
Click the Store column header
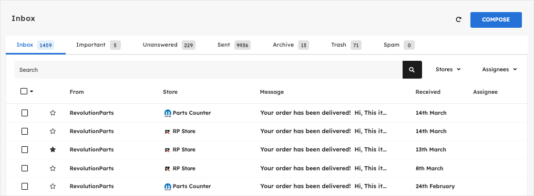pyautogui.click(x=170, y=92)
